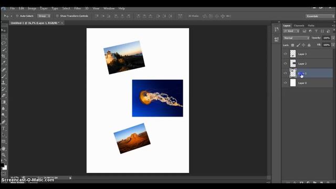Viewport: 336px width, 189px height.
Task: Select the Crop tool
Action: pos(4,56)
